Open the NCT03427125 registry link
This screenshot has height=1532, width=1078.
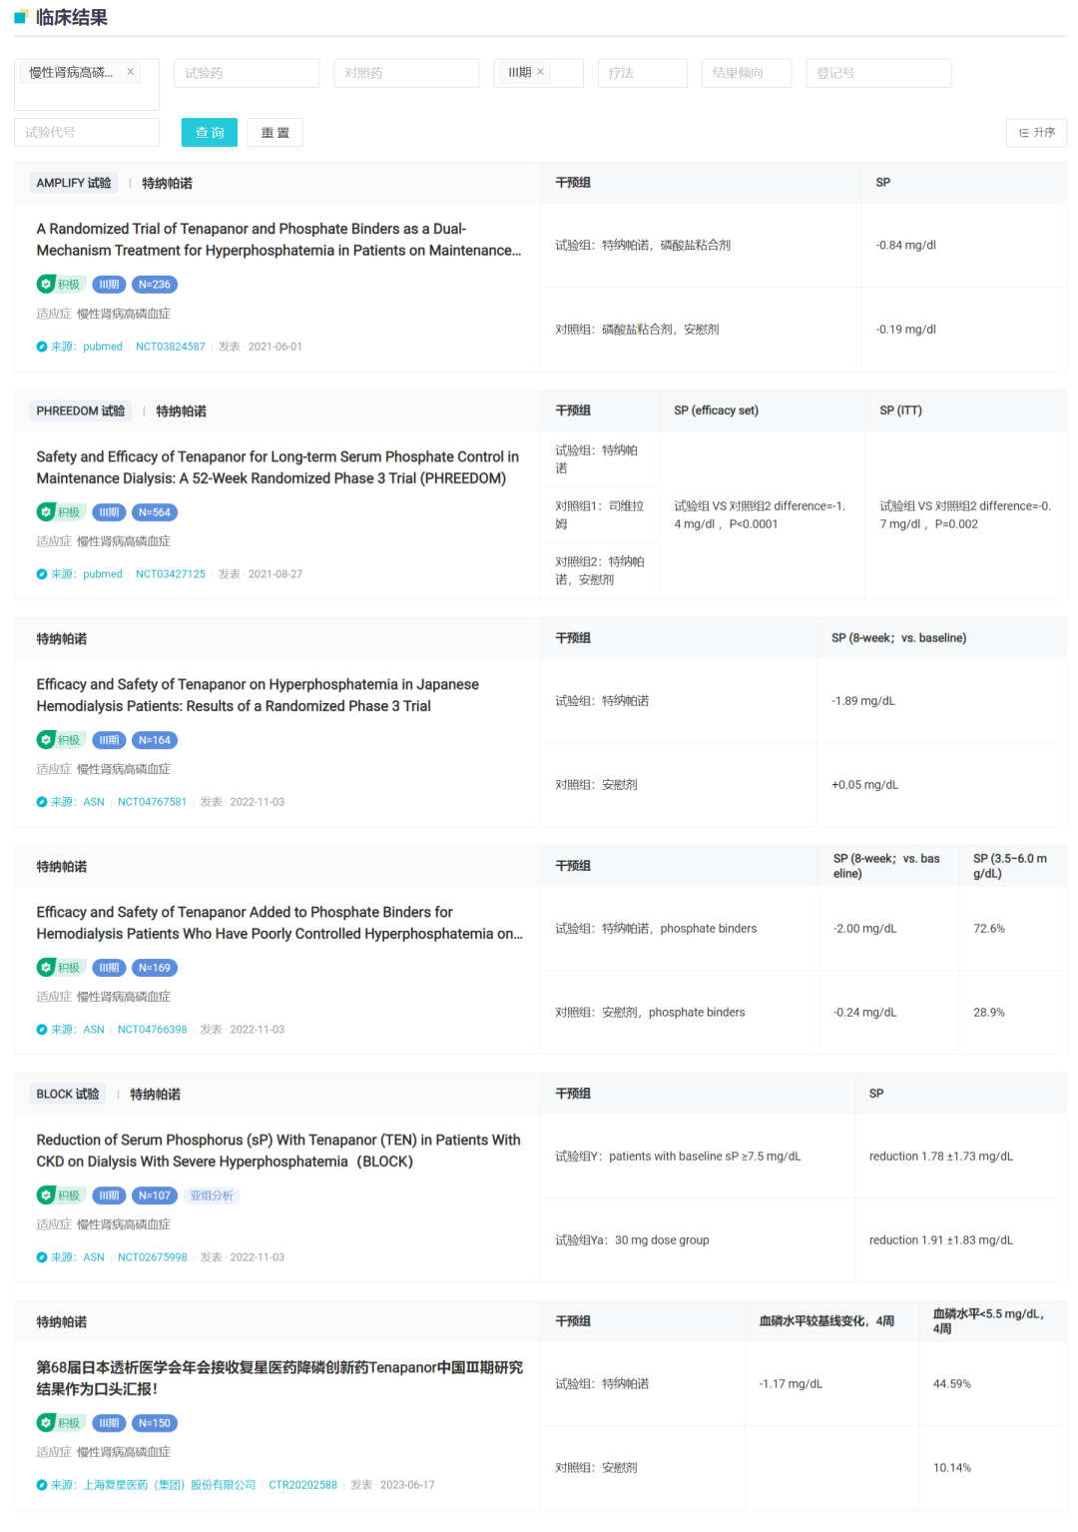pos(171,574)
